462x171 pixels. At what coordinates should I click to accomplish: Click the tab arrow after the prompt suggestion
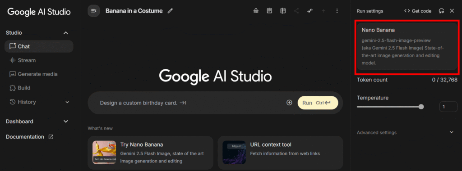tap(183, 103)
